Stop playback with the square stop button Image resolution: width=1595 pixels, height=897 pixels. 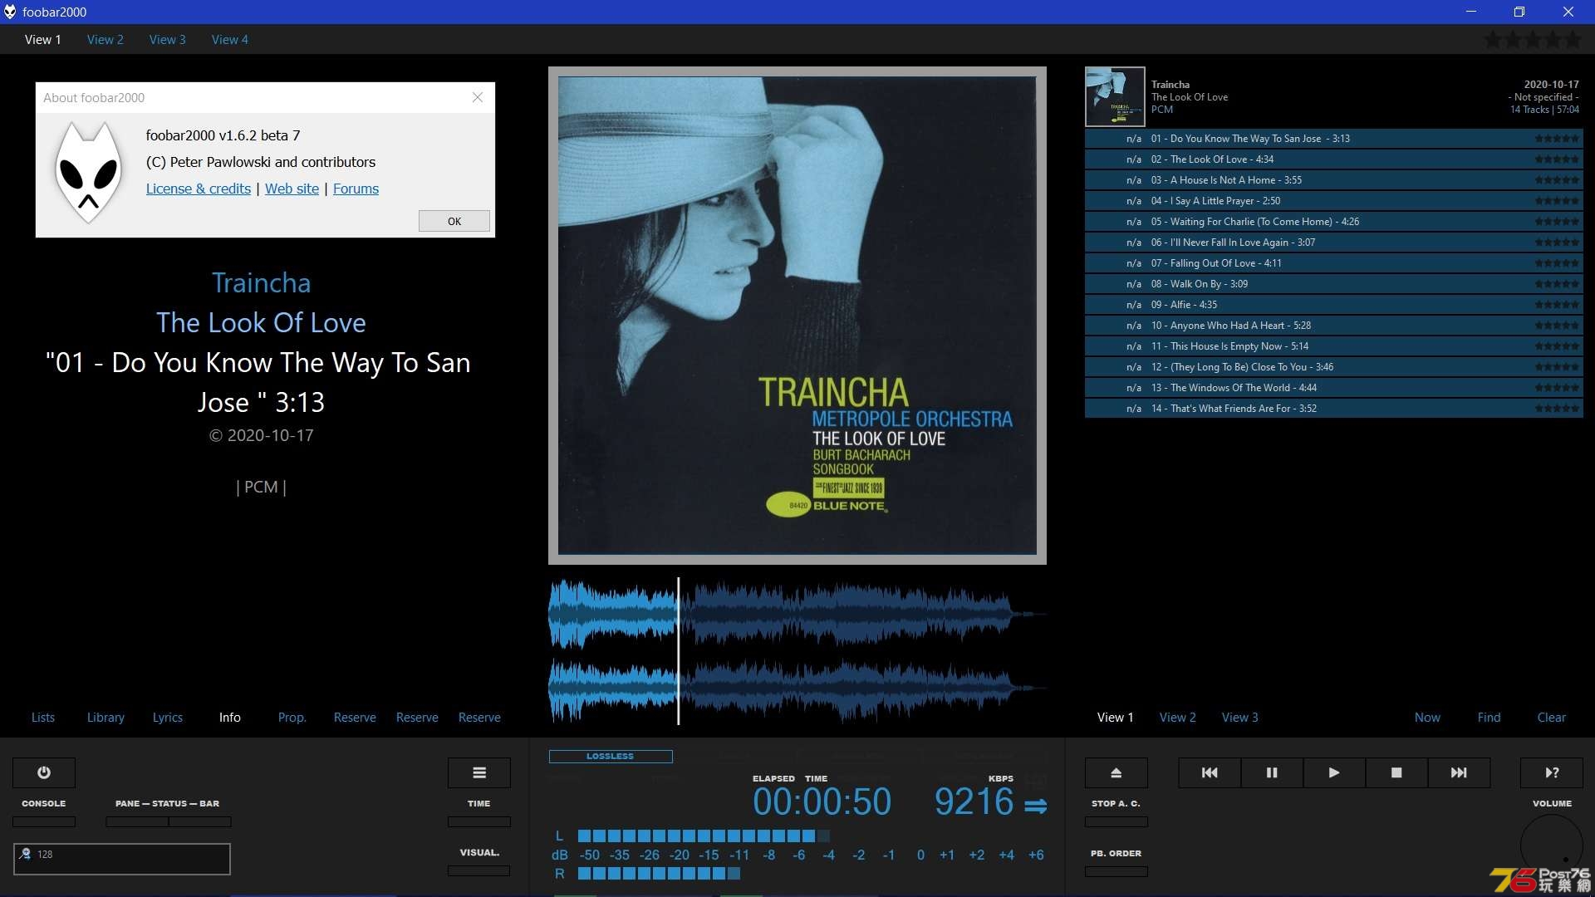pyautogui.click(x=1396, y=772)
